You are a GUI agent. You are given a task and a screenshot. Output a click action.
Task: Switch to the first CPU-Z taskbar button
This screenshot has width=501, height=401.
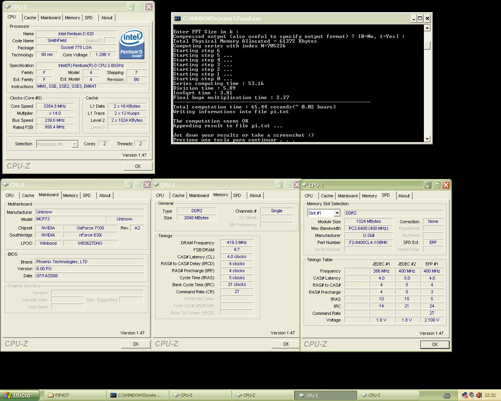pos(200,395)
